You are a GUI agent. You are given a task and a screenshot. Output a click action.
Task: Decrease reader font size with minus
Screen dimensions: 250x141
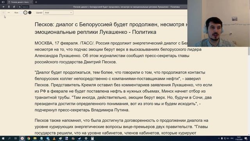9,13
